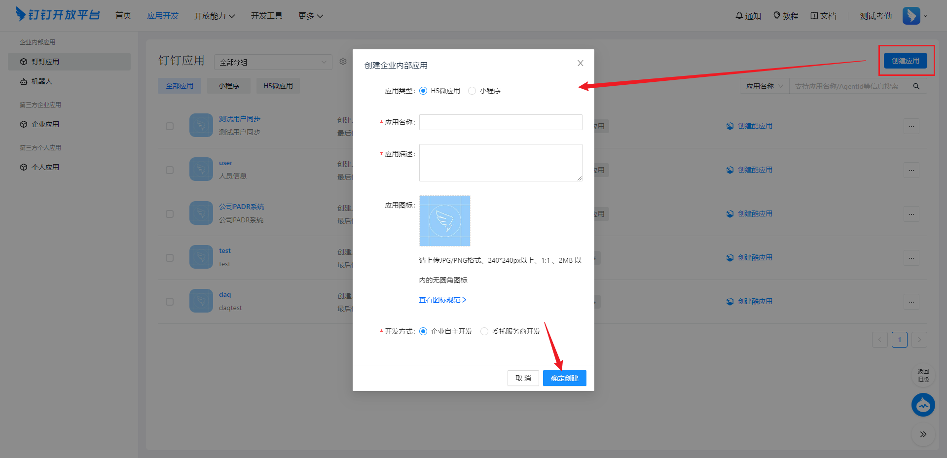Click the app icon upload thumbnail
Viewport: 947px width, 458px height.
(x=444, y=221)
